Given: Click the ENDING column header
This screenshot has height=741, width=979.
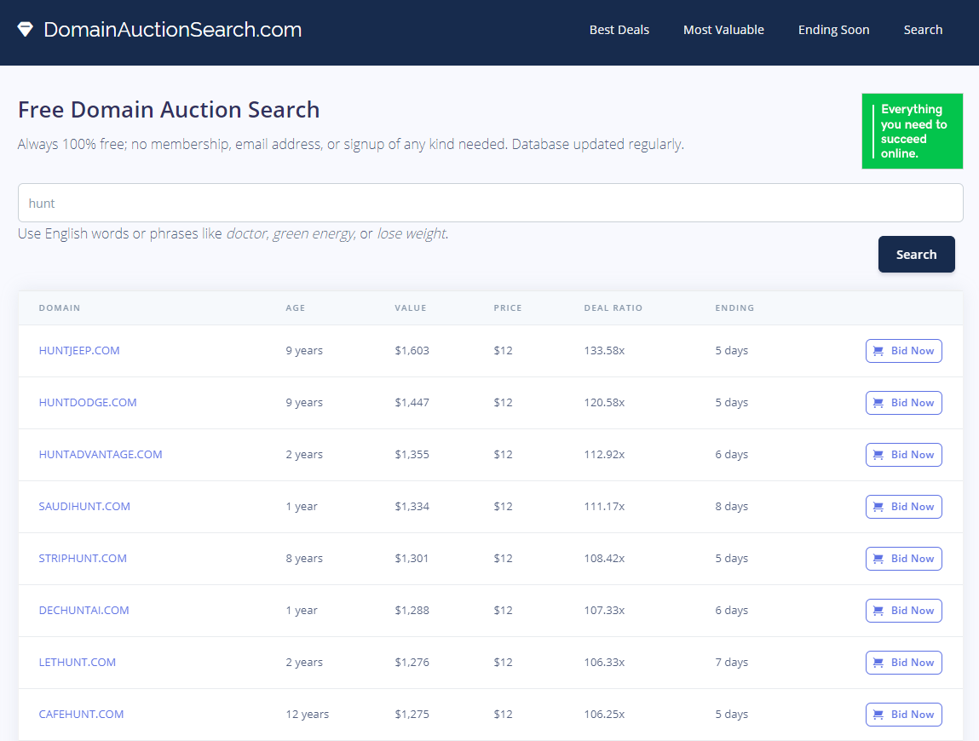Looking at the screenshot, I should (734, 307).
